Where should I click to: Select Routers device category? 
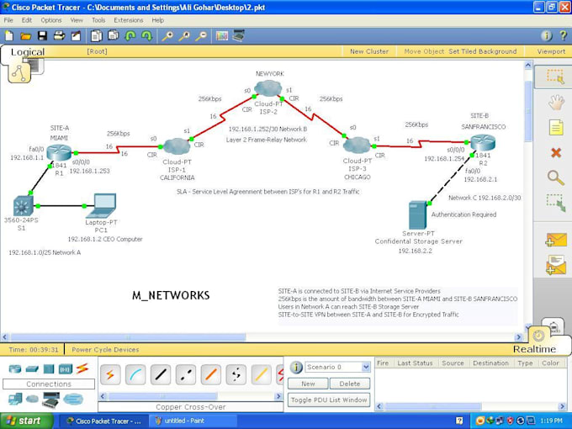pos(15,368)
